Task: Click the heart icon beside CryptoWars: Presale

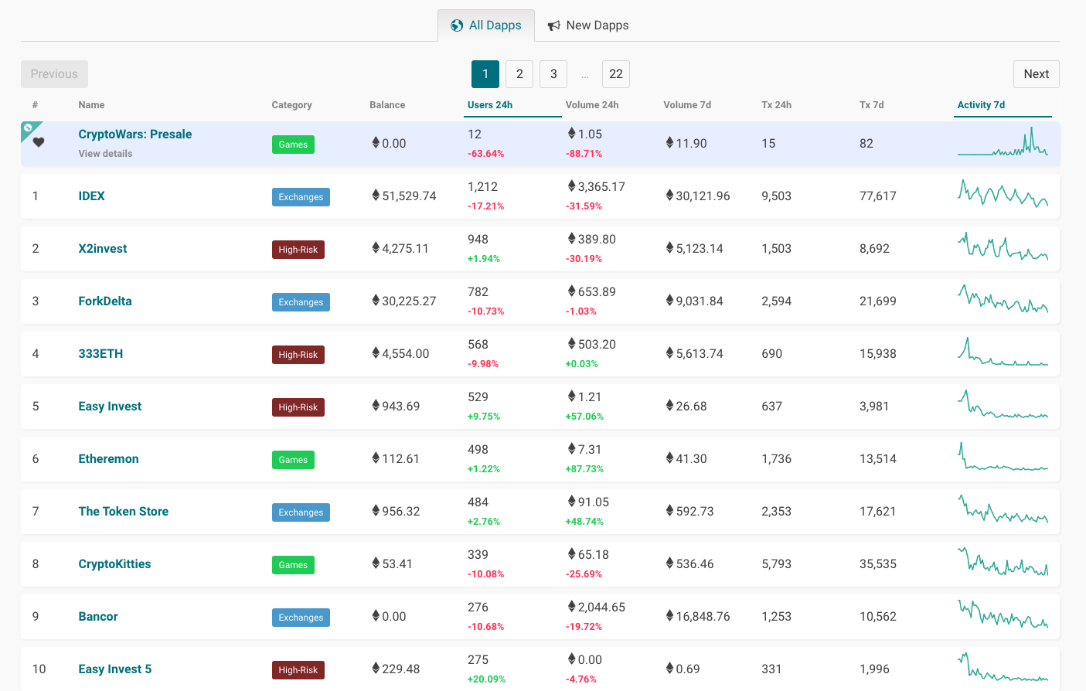Action: point(39,142)
